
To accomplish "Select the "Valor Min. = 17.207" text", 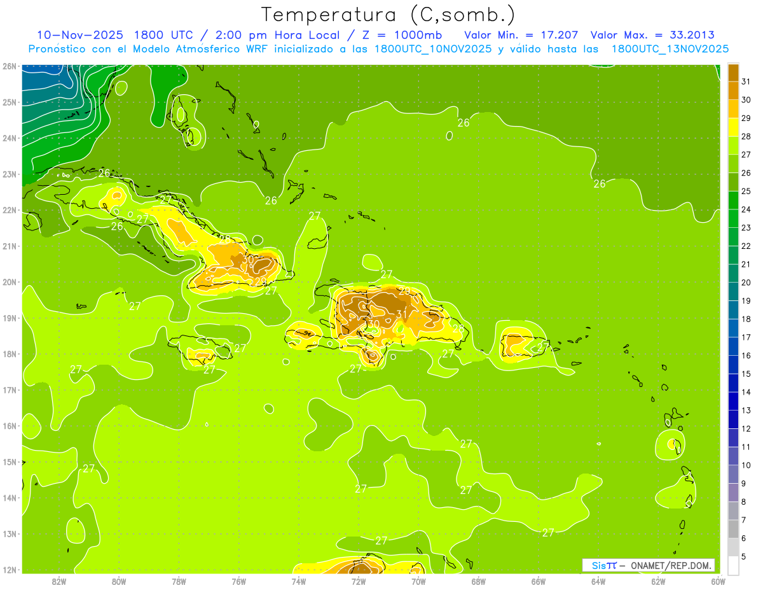I will pos(521,35).
